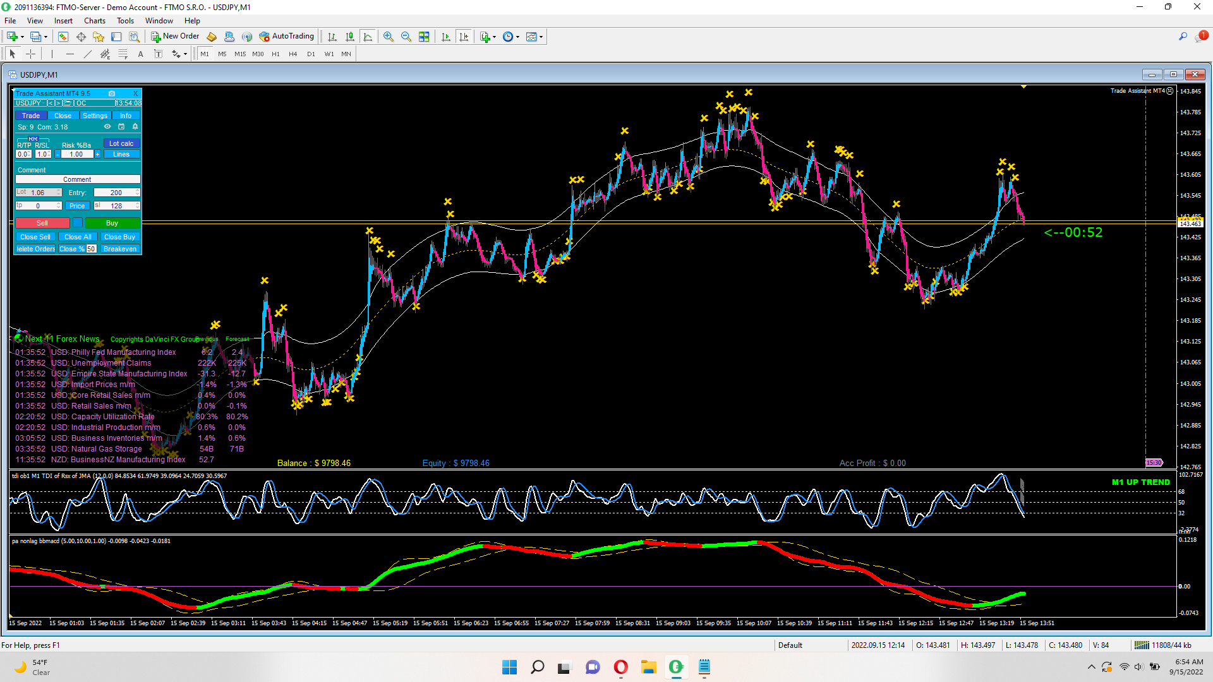Select the H1 timeframe
This screenshot has width=1213, height=682.
(x=275, y=54)
